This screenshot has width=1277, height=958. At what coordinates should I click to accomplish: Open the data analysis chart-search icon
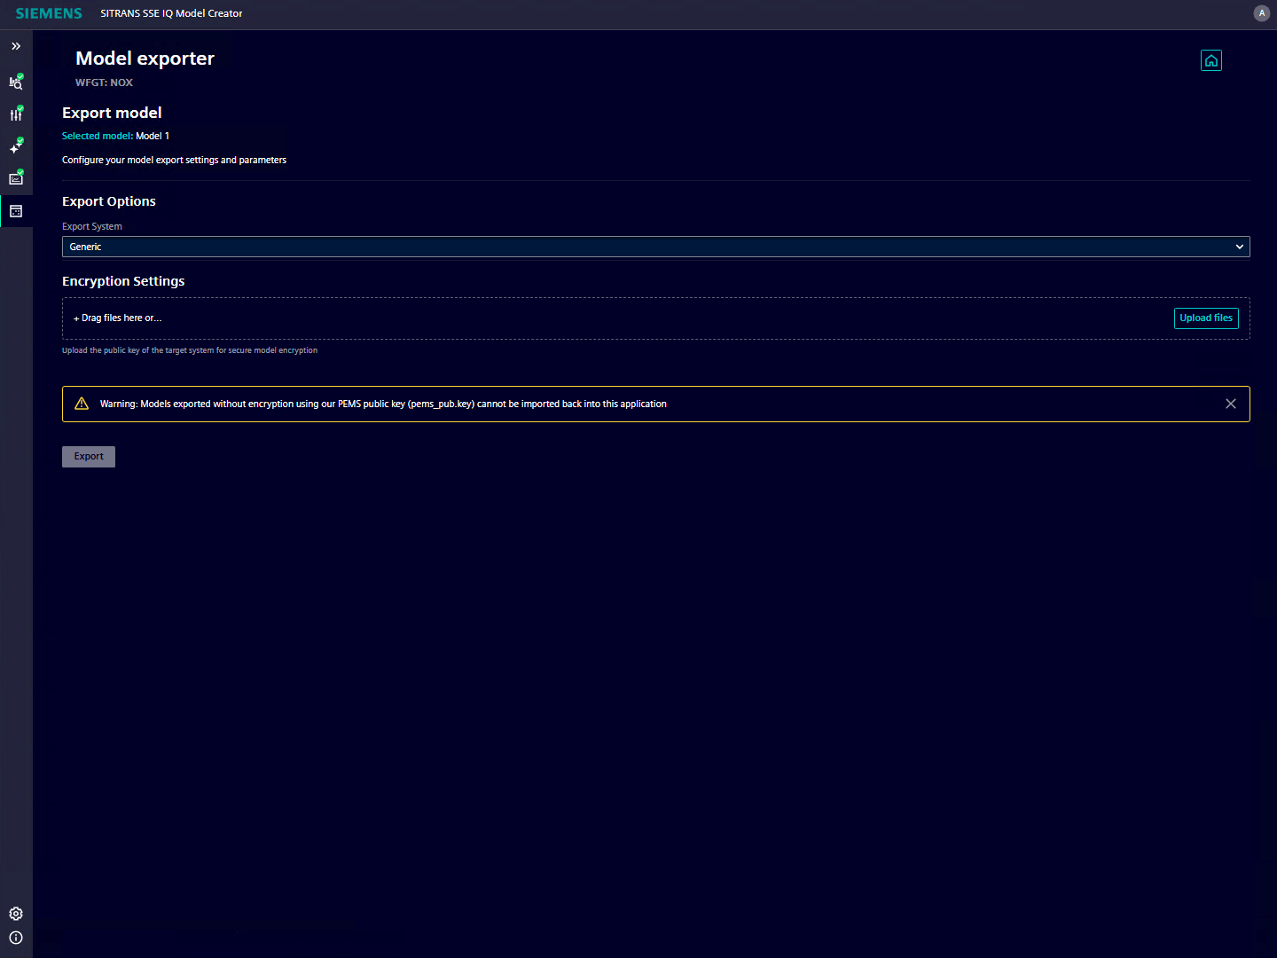tap(16, 82)
